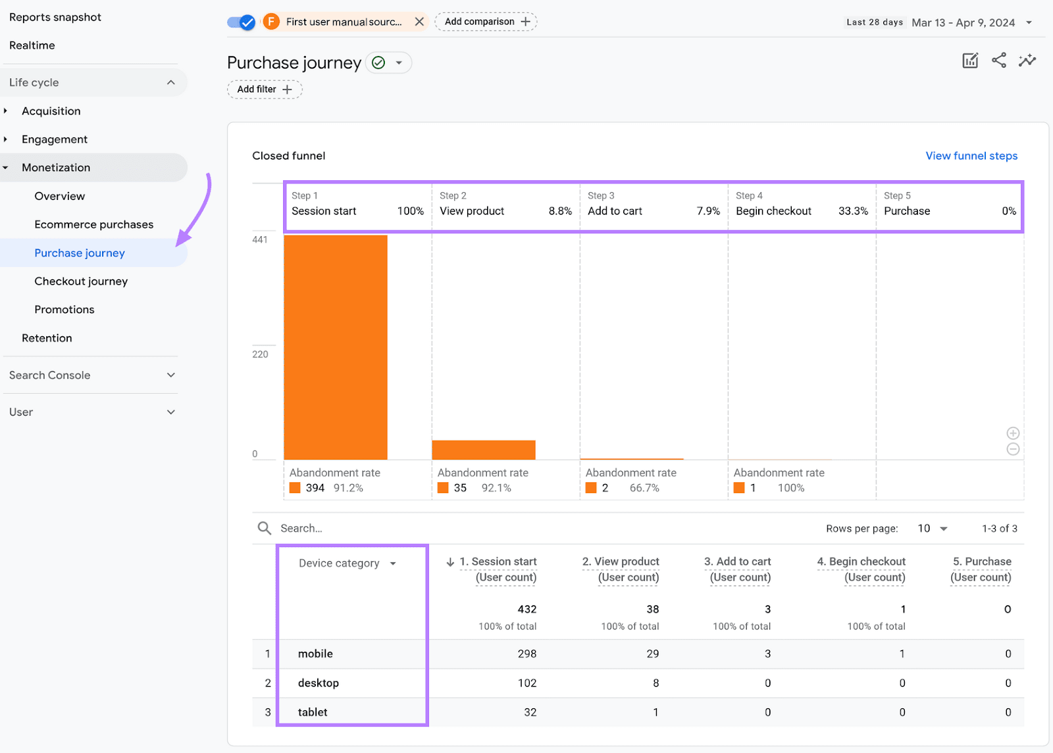Click the zoom in chart icon
The height and width of the screenshot is (753, 1053).
(x=1013, y=433)
